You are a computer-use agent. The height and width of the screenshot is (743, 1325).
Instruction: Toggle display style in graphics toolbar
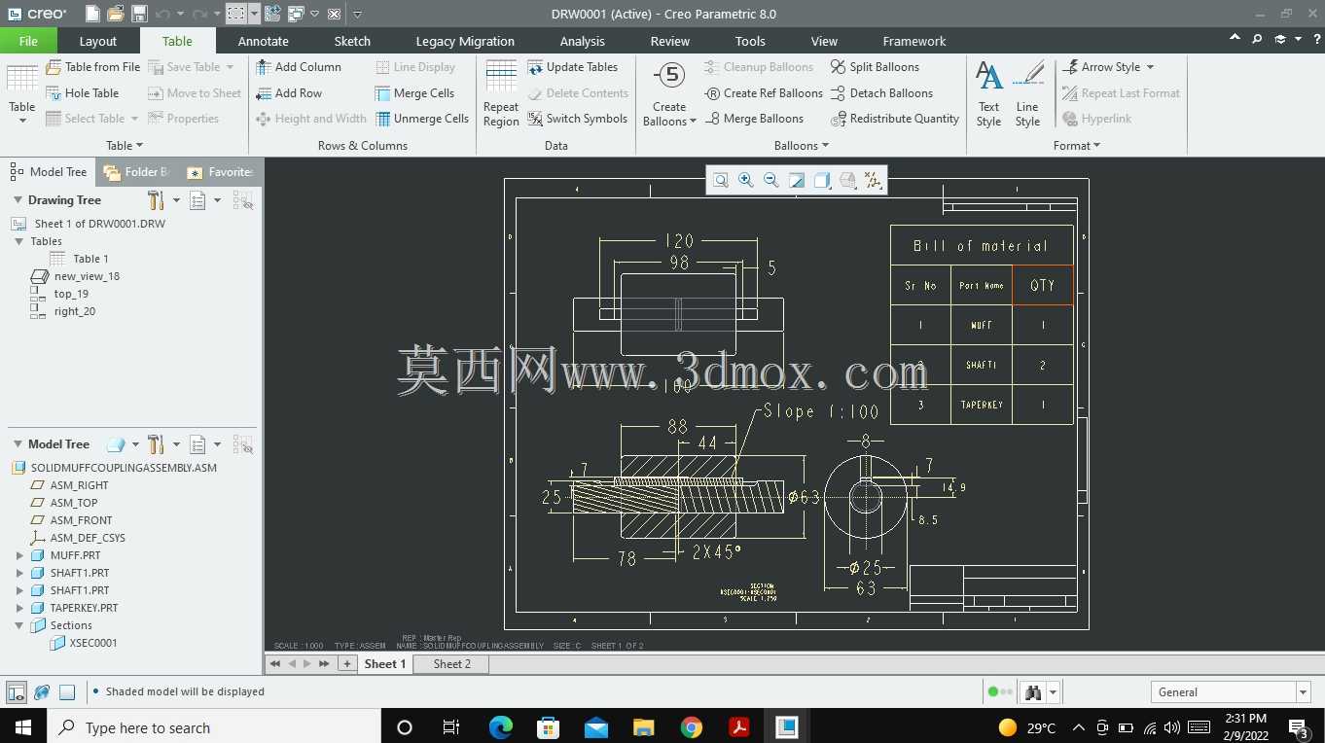pos(822,180)
